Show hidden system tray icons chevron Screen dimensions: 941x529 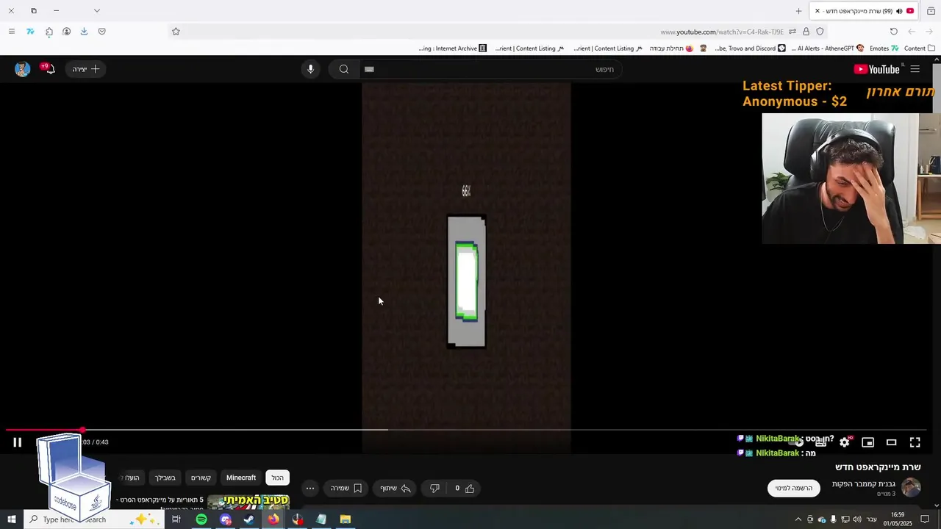[798, 519]
